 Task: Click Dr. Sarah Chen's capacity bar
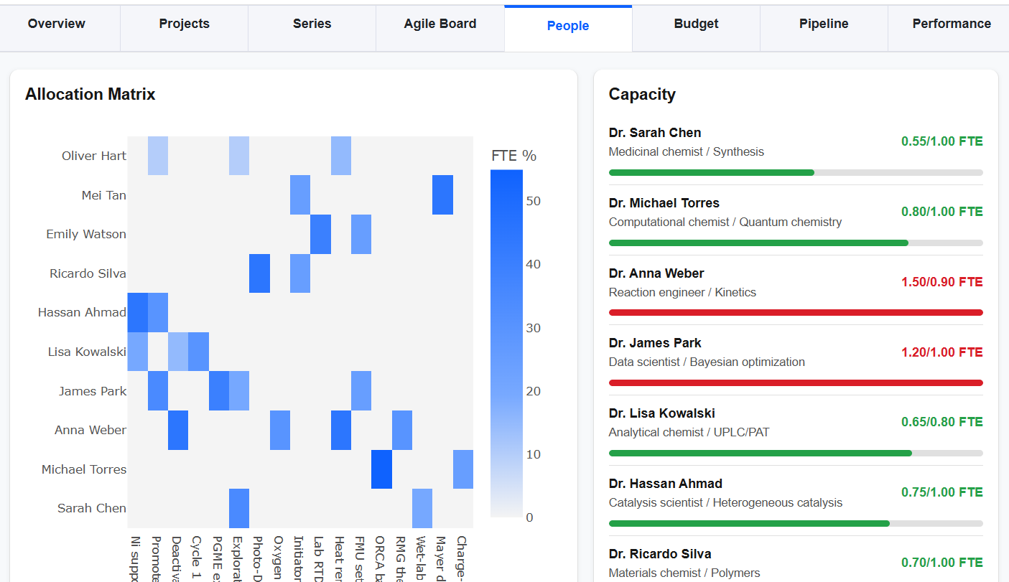tap(796, 172)
